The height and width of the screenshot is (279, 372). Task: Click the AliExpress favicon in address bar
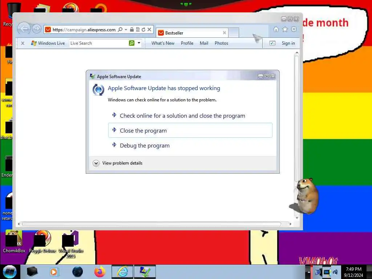tap(48, 29)
